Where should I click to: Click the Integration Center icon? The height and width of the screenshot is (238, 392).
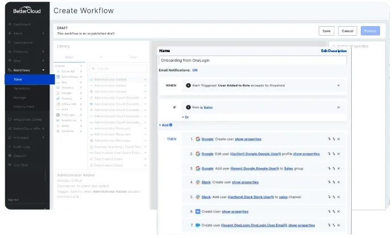(x=10, y=119)
